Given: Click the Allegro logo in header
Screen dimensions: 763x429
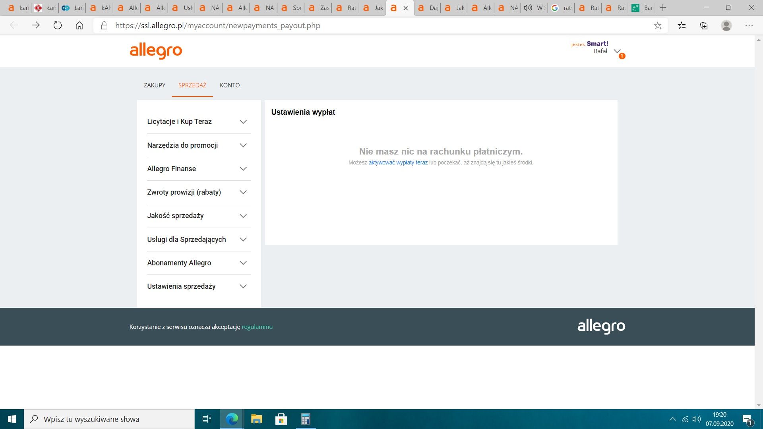Looking at the screenshot, I should pyautogui.click(x=156, y=51).
